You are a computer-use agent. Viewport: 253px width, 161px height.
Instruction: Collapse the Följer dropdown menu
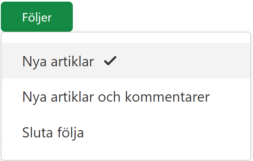37,17
